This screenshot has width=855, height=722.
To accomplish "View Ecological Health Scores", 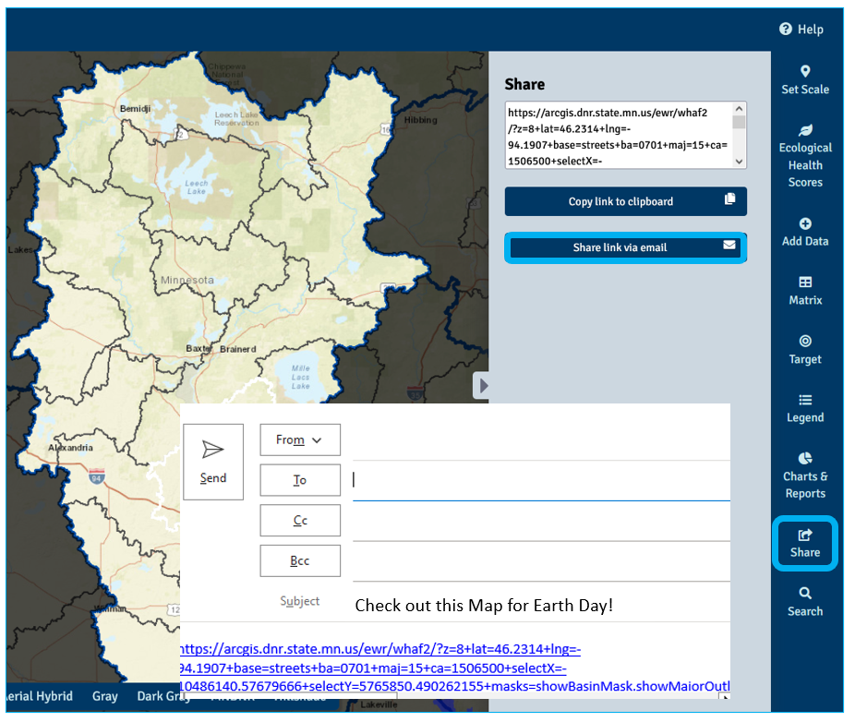I will (x=804, y=156).
